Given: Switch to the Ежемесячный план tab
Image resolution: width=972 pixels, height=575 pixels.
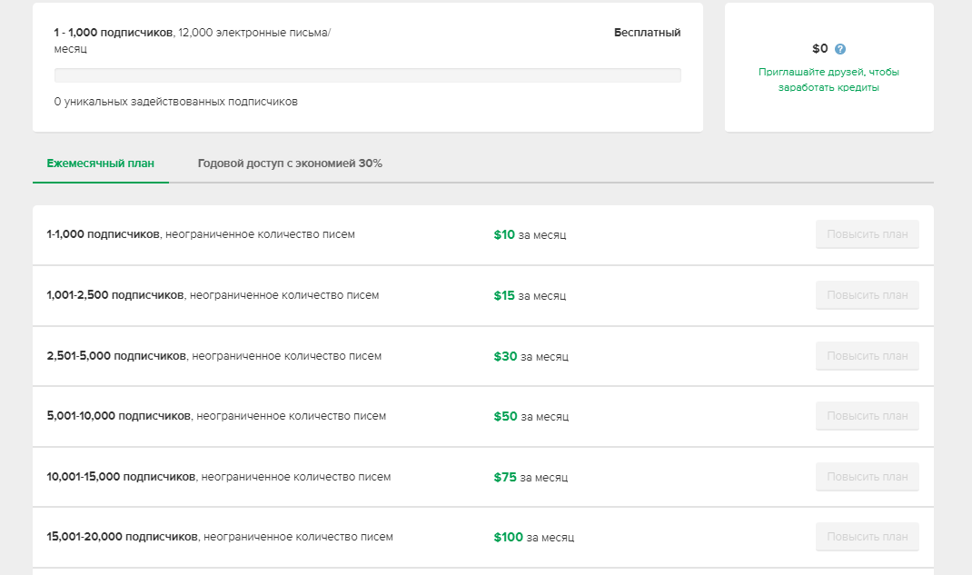Looking at the screenshot, I should (x=101, y=164).
